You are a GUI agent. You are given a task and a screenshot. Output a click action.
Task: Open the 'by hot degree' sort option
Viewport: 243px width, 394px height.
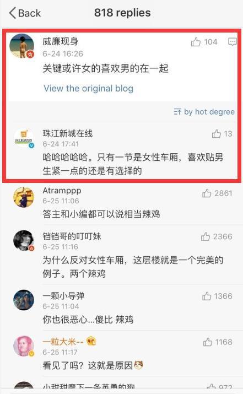[204, 111]
